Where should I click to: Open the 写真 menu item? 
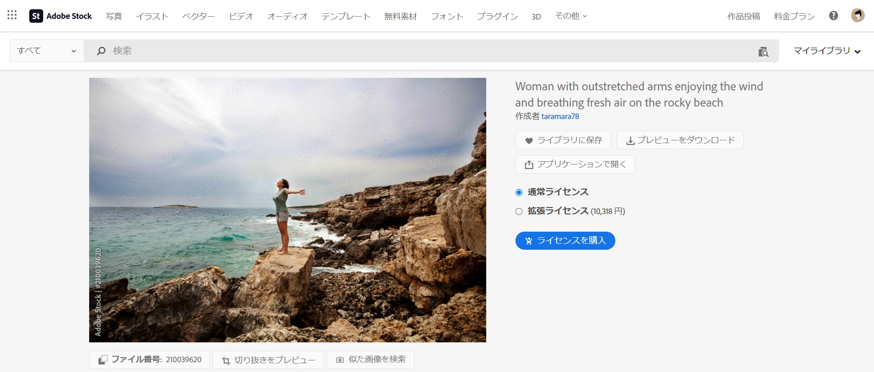click(114, 16)
